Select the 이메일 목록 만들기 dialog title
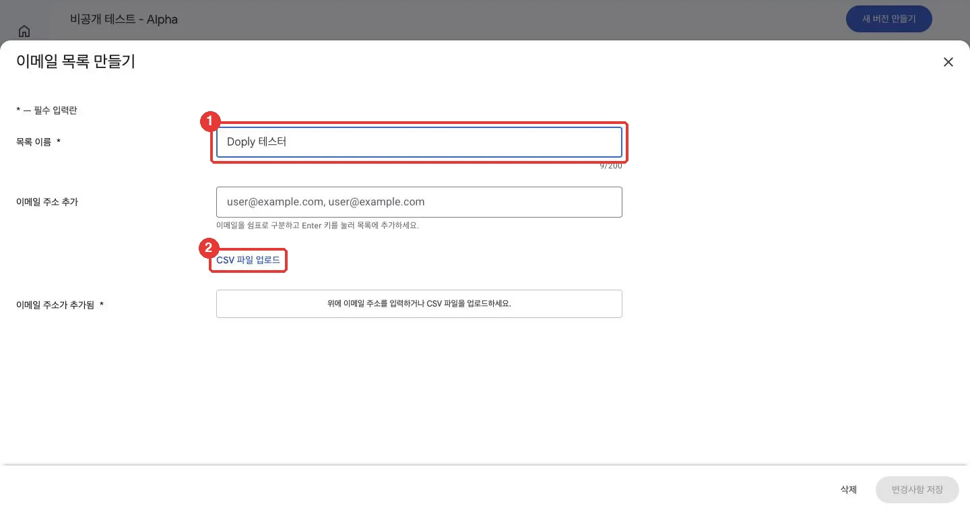 pos(75,62)
